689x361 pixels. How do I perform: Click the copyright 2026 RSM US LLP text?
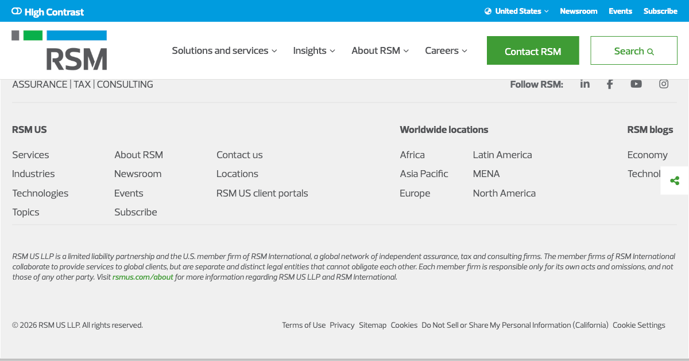78,325
